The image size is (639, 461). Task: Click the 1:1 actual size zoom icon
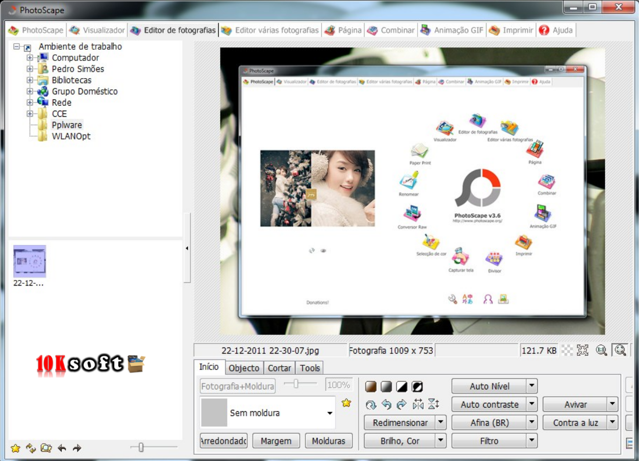click(601, 350)
